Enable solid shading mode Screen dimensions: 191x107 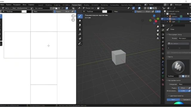click(151, 8)
